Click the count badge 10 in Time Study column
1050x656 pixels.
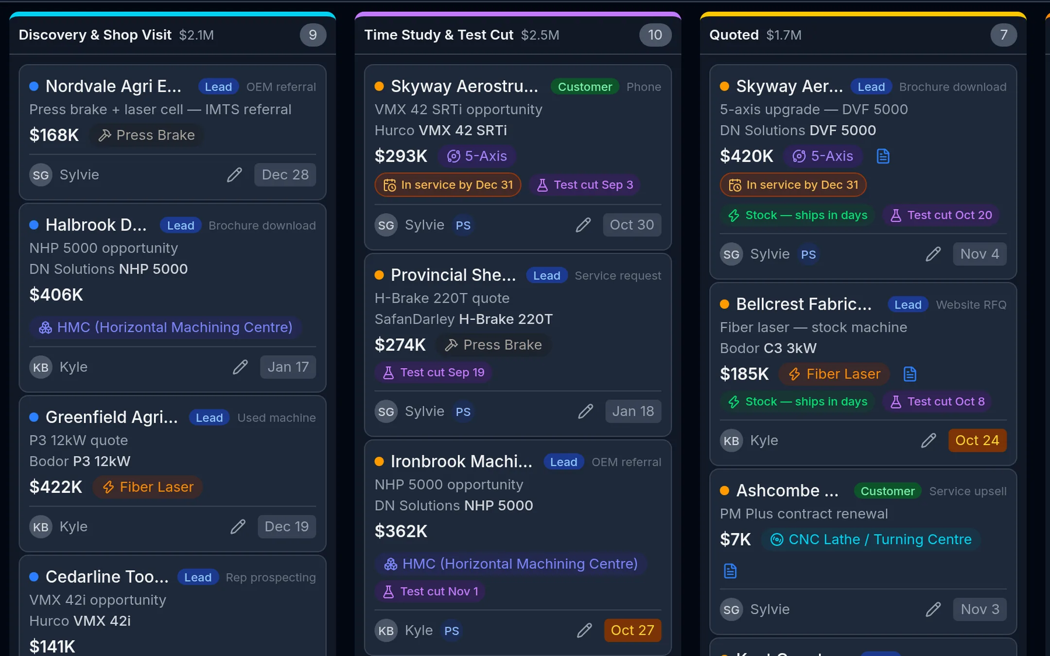(655, 35)
